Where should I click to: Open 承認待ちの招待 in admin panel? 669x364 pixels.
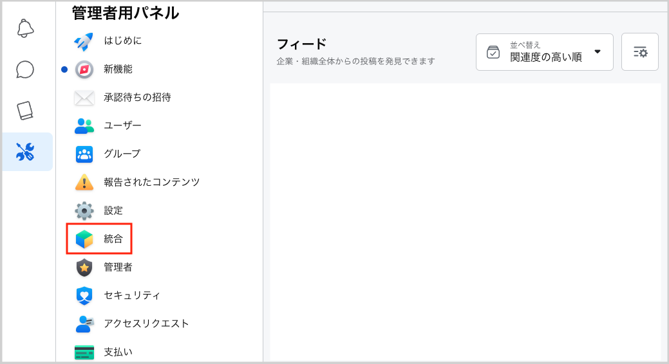[137, 98]
